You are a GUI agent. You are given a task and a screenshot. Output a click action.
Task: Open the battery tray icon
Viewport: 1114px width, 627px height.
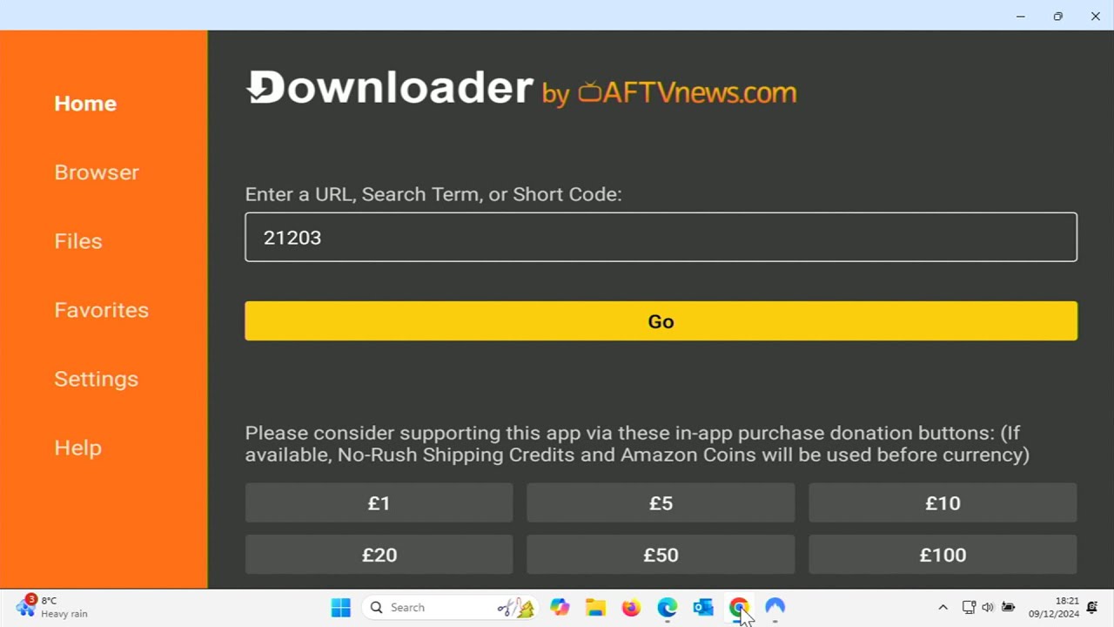point(1008,608)
